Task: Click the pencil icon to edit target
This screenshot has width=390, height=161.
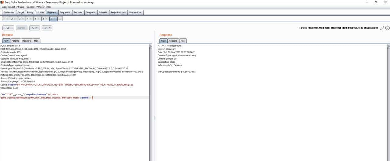Action: [382, 28]
